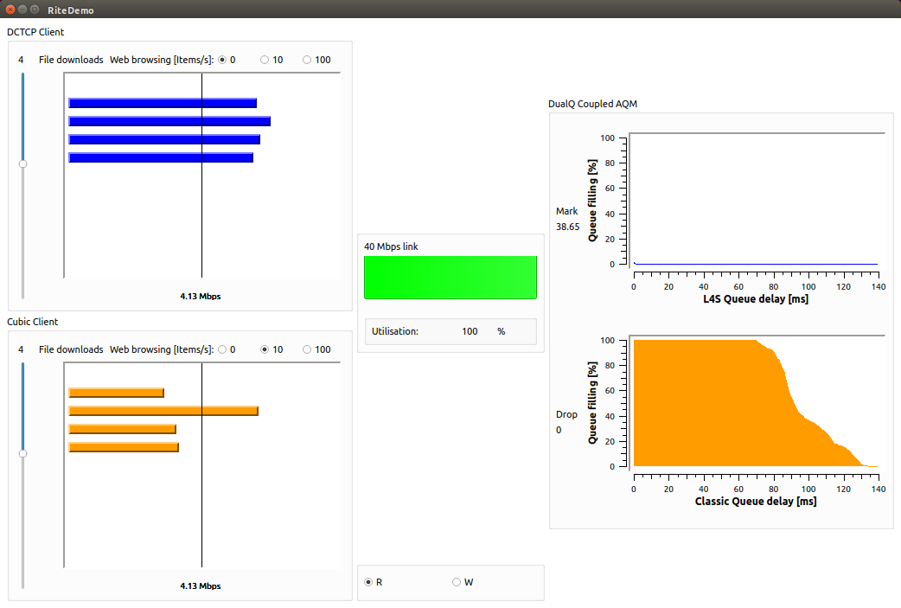The height and width of the screenshot is (608, 901).
Task: Select 0 items/s for DCTCP web browsing
Action: click(222, 60)
